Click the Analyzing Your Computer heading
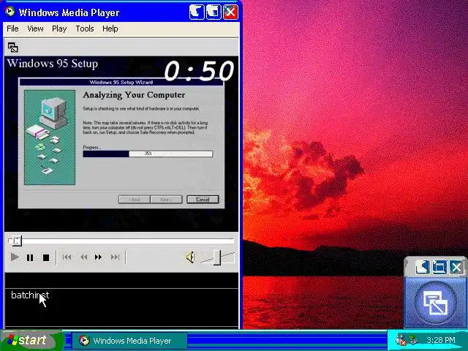The width and height of the screenshot is (468, 351). point(134,95)
